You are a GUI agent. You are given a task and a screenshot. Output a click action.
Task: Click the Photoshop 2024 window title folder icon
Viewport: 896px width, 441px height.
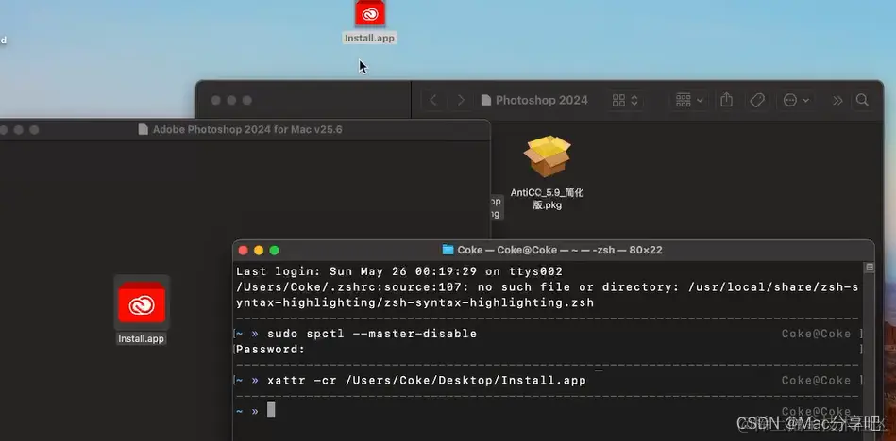486,101
